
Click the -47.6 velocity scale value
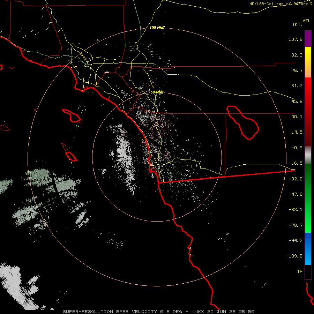(x=296, y=194)
